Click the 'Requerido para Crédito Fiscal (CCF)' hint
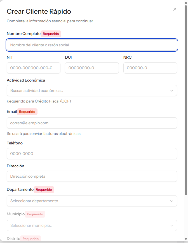The width and height of the screenshot is (188, 243). (39, 101)
